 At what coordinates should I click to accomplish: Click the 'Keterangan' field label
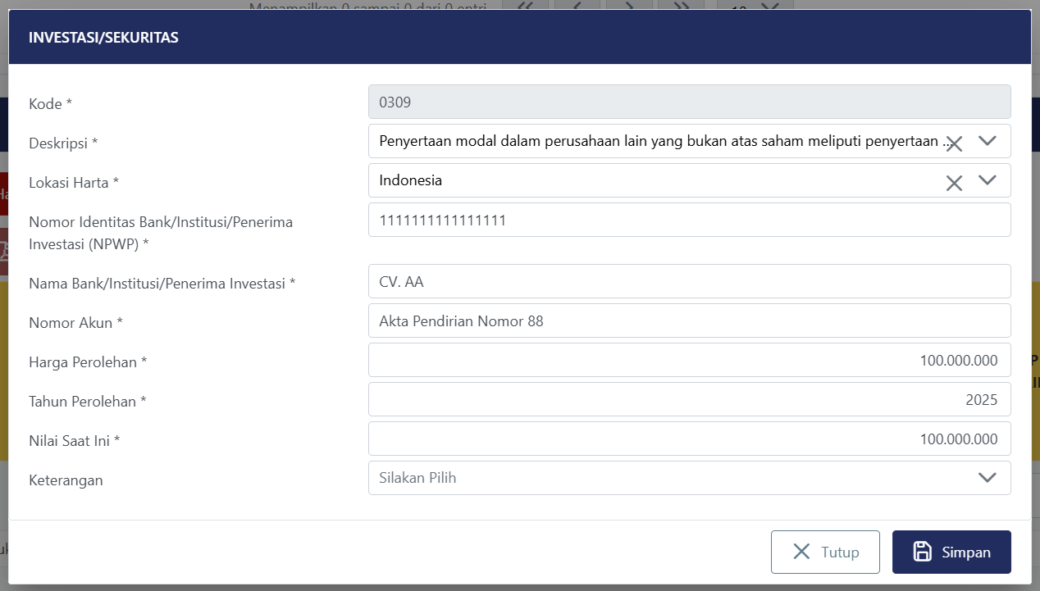pos(66,480)
